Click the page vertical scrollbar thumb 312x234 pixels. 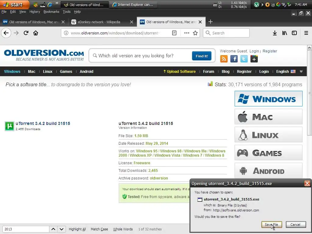[310, 93]
